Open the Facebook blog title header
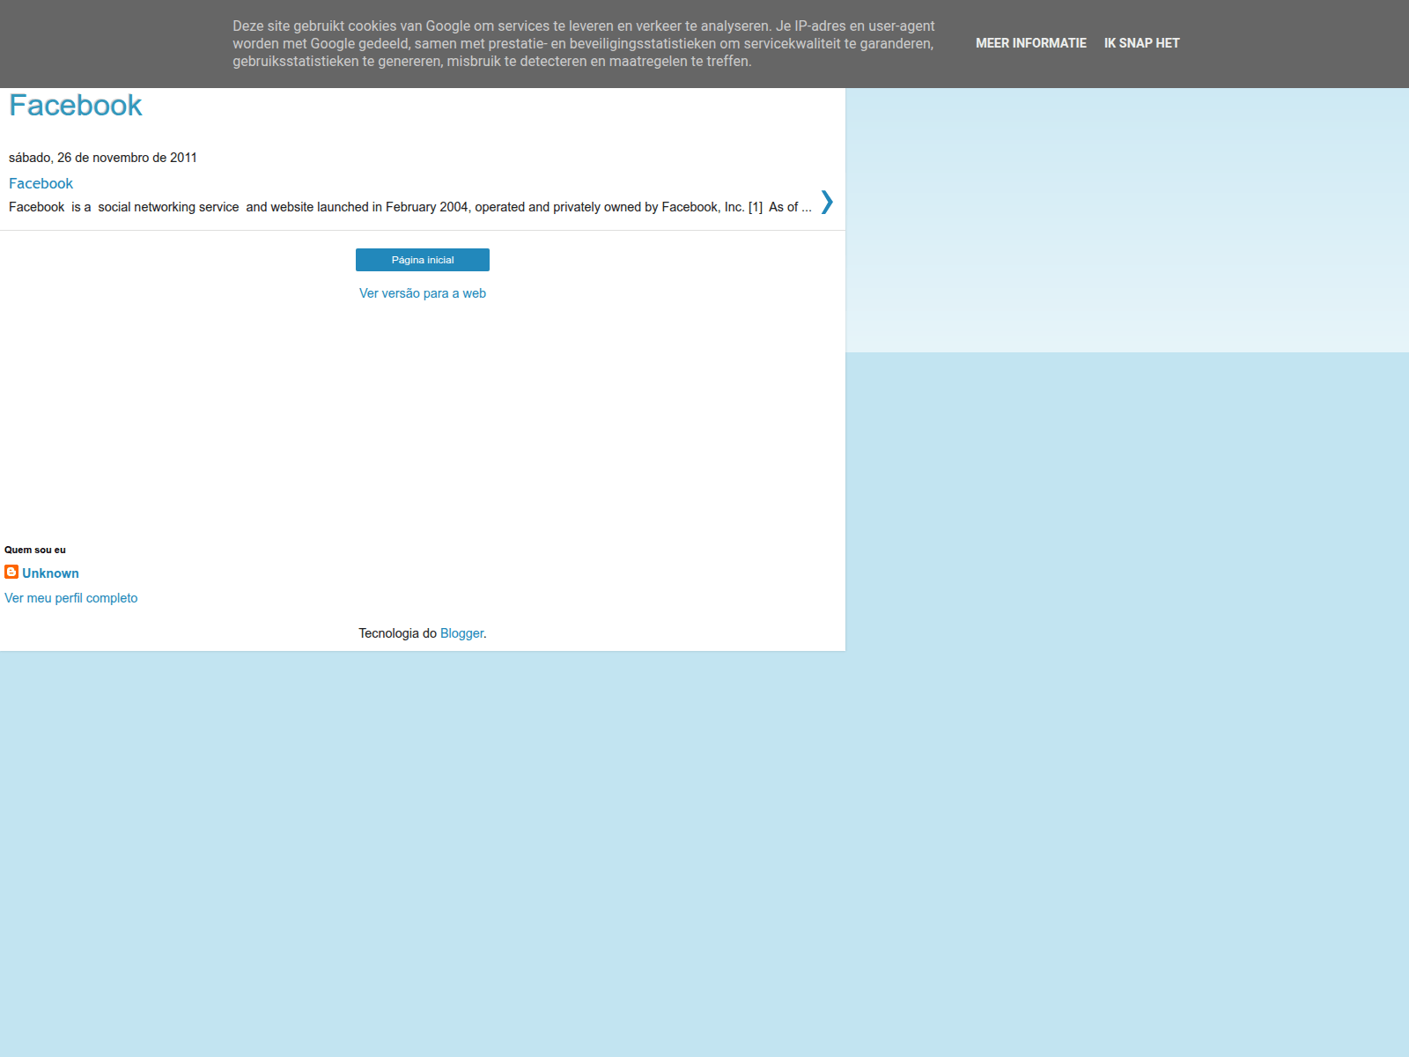The image size is (1409, 1057). [75, 106]
